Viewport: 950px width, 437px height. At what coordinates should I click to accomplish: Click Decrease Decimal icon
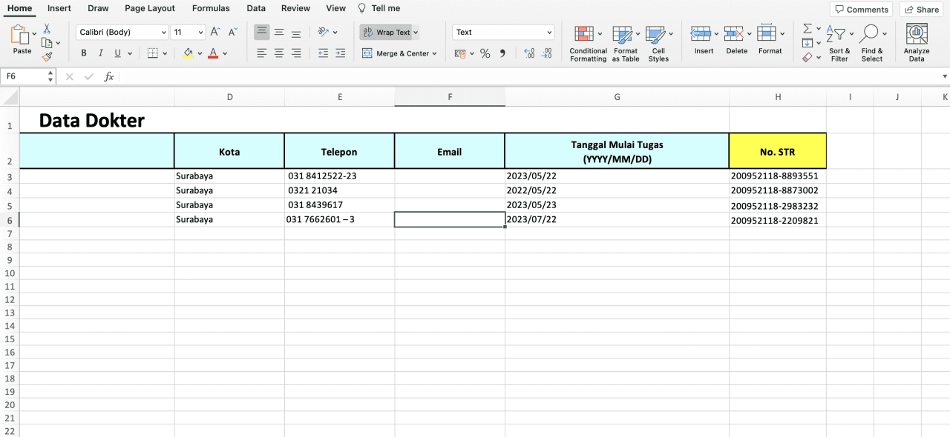coord(546,53)
